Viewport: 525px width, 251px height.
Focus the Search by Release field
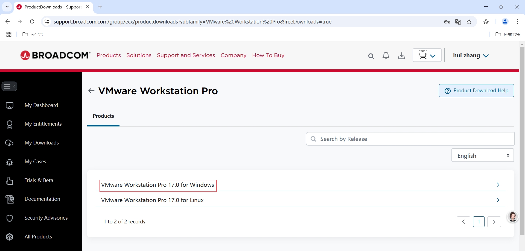410,139
